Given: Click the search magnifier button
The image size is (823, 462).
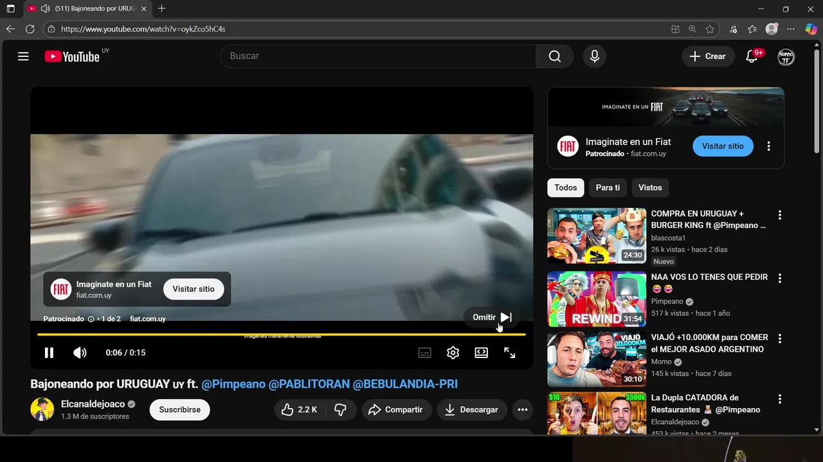Looking at the screenshot, I should [554, 56].
